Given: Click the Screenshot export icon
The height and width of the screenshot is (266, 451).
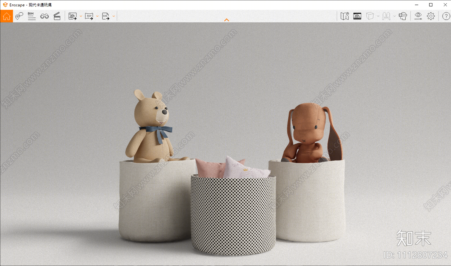Looking at the screenshot, I should click(73, 16).
